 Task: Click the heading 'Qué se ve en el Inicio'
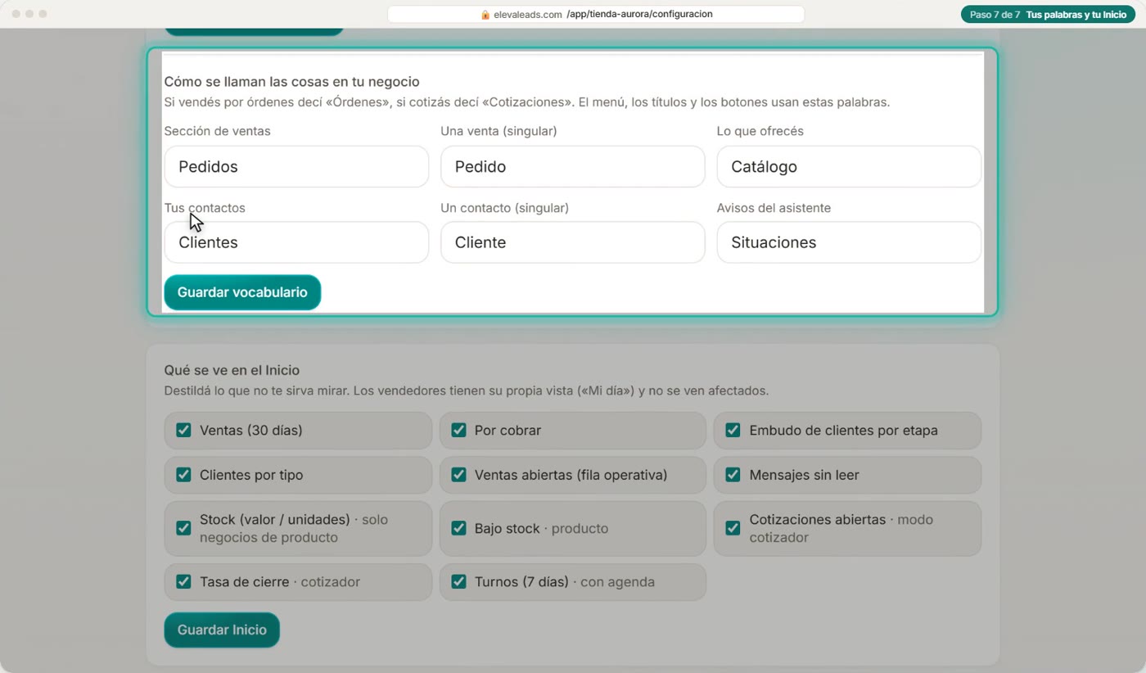click(232, 370)
